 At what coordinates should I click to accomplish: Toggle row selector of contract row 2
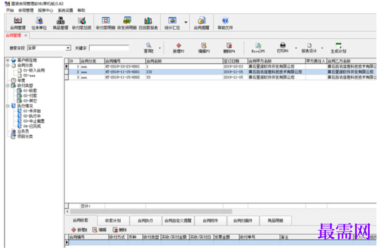pos(67,72)
